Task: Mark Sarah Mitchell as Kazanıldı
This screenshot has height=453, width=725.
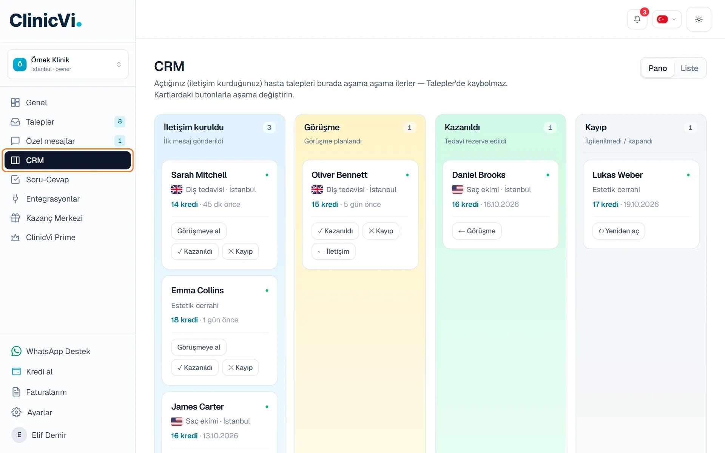Action: coord(195,251)
